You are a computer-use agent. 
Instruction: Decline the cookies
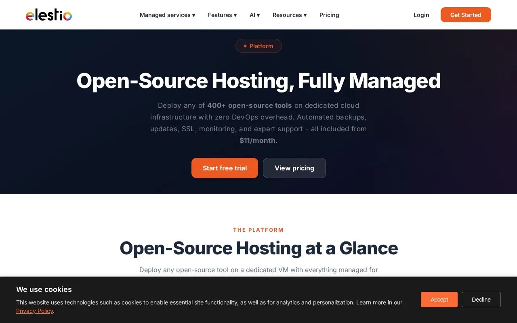coord(481,300)
